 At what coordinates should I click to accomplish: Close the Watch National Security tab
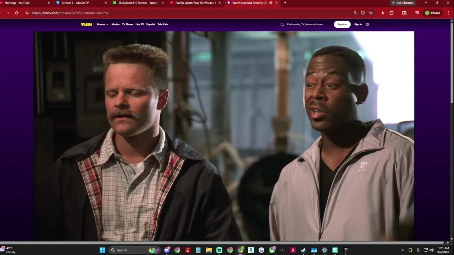click(277, 3)
